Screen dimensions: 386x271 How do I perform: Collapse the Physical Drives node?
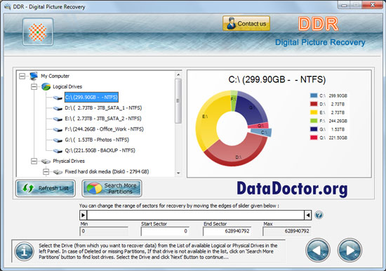click(x=34, y=161)
